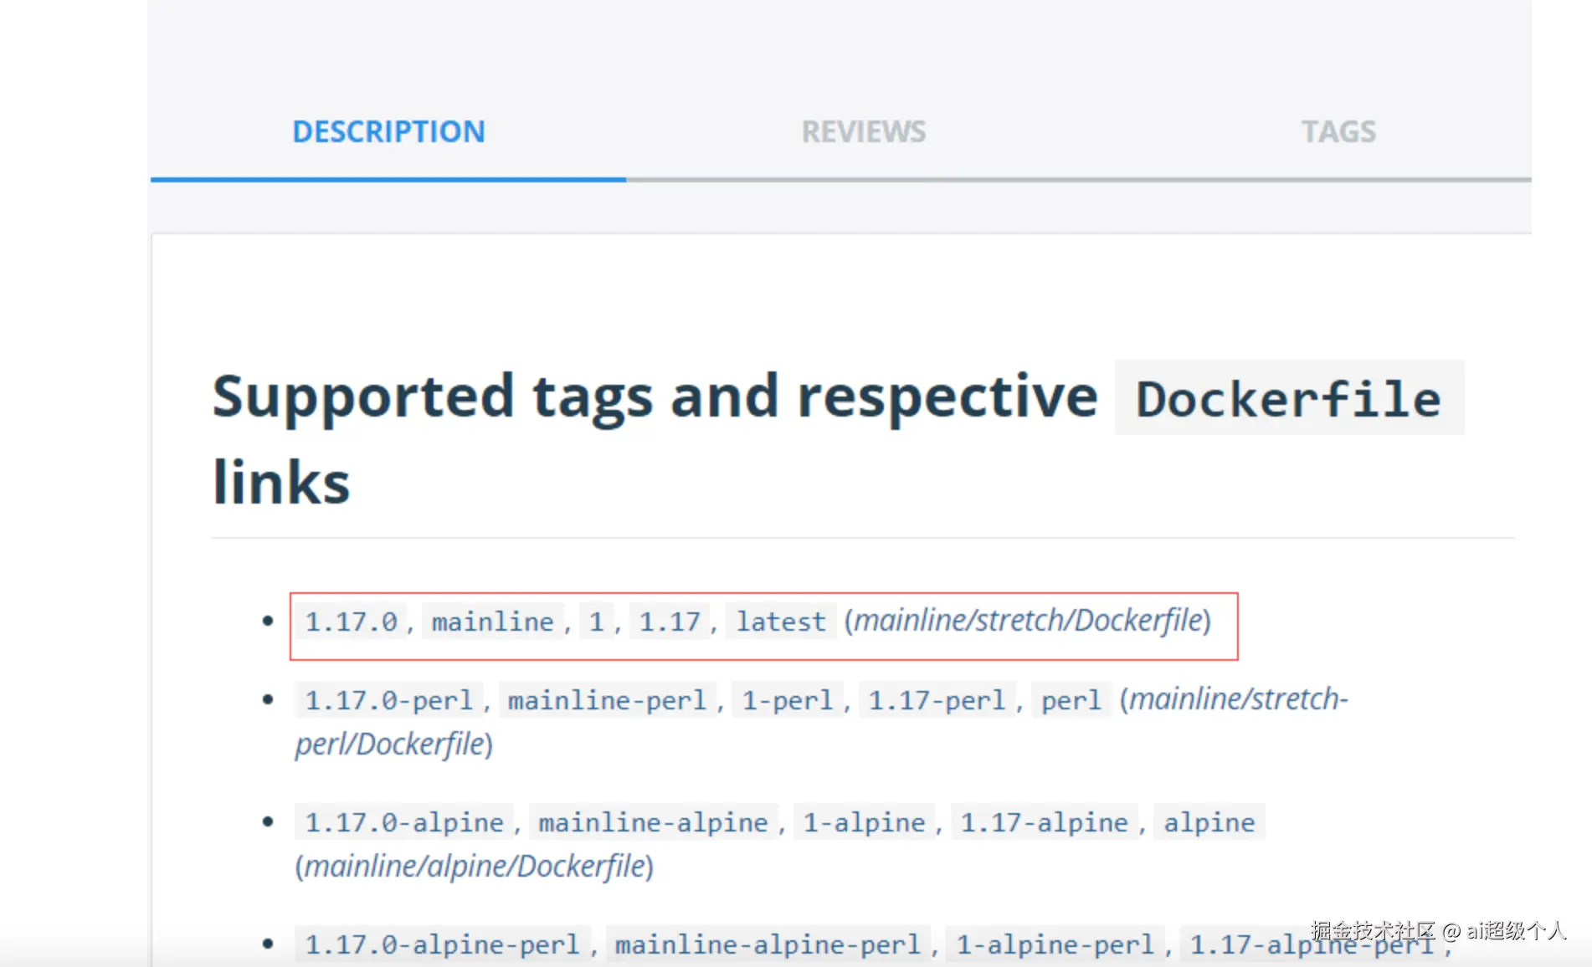Click the Dockerfile code word in heading
1592x967 pixels.
(x=1288, y=399)
